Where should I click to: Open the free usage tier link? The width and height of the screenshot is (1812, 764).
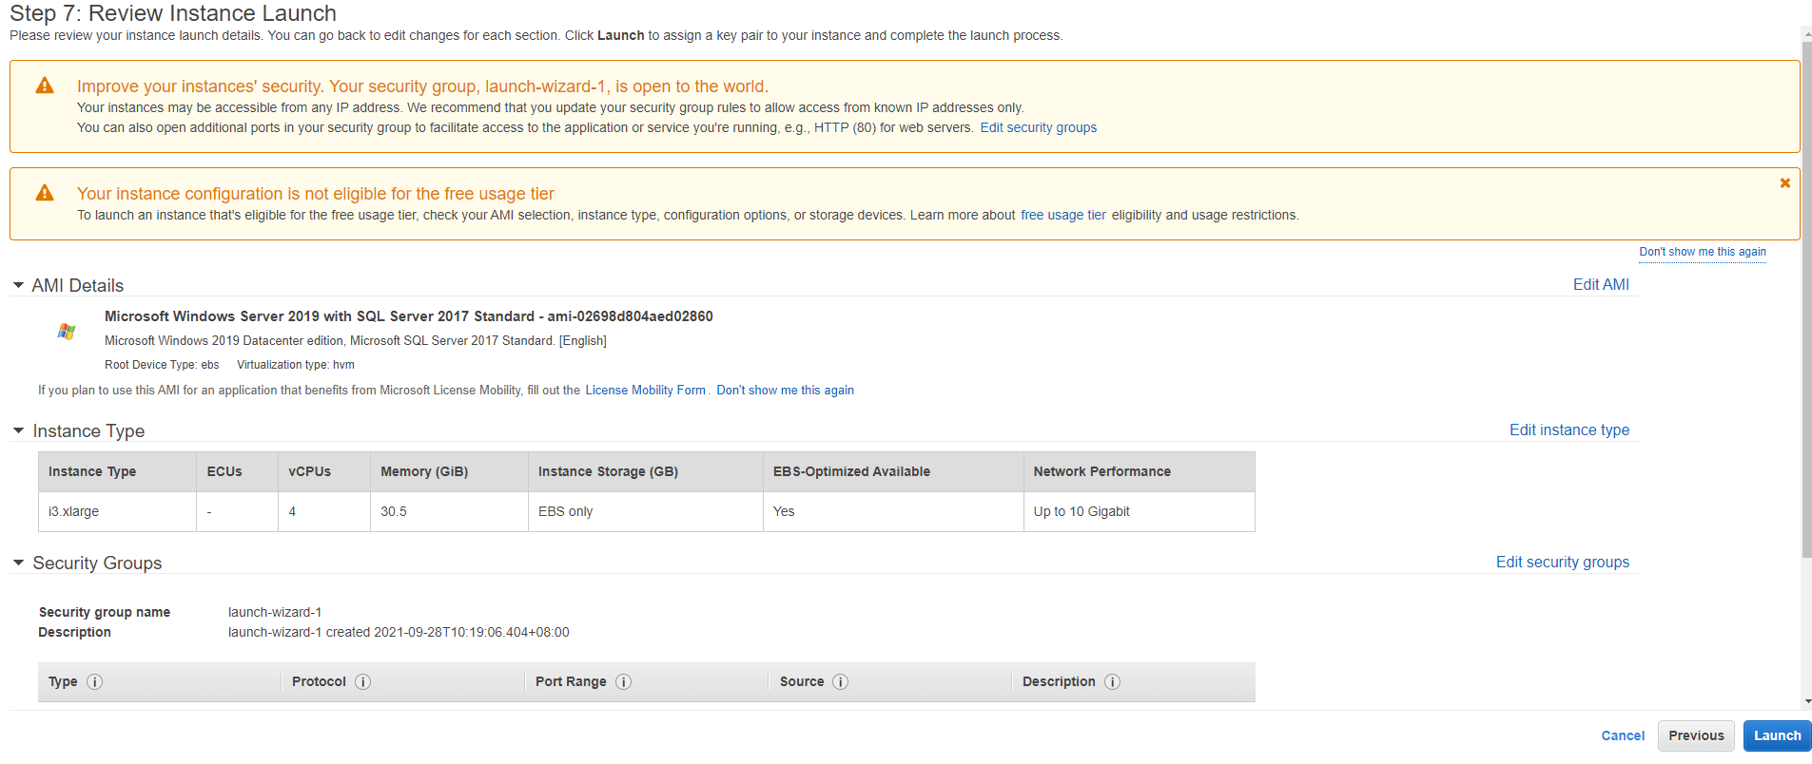click(x=1062, y=215)
